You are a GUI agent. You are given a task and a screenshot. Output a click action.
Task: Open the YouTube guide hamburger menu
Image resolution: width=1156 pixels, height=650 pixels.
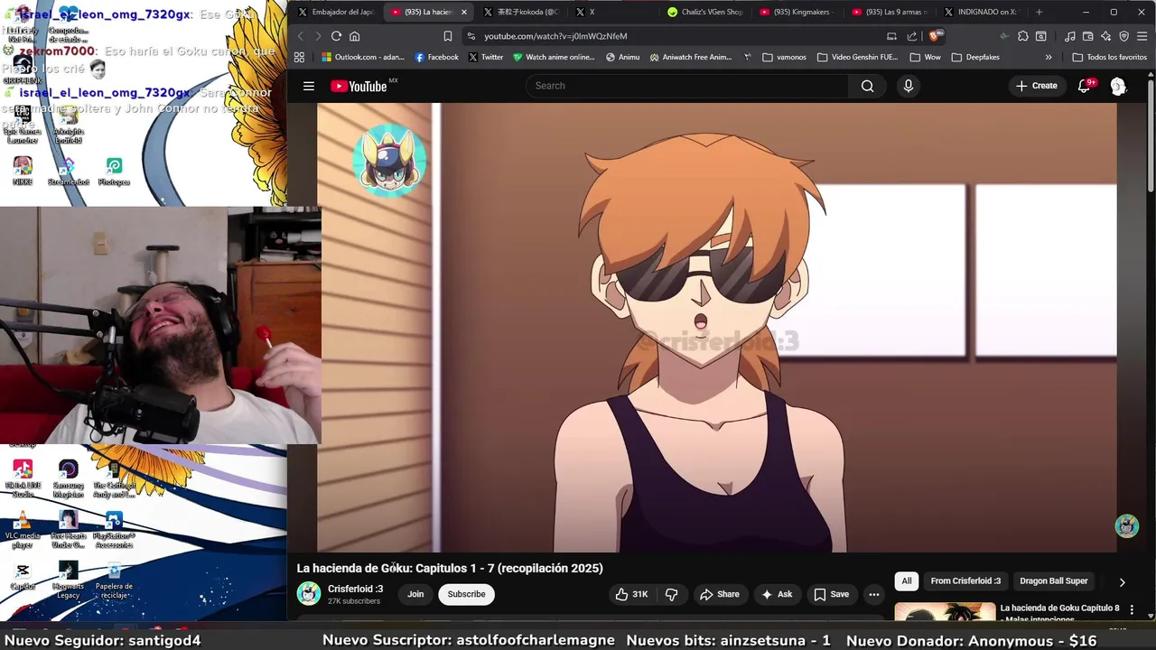[x=309, y=86]
